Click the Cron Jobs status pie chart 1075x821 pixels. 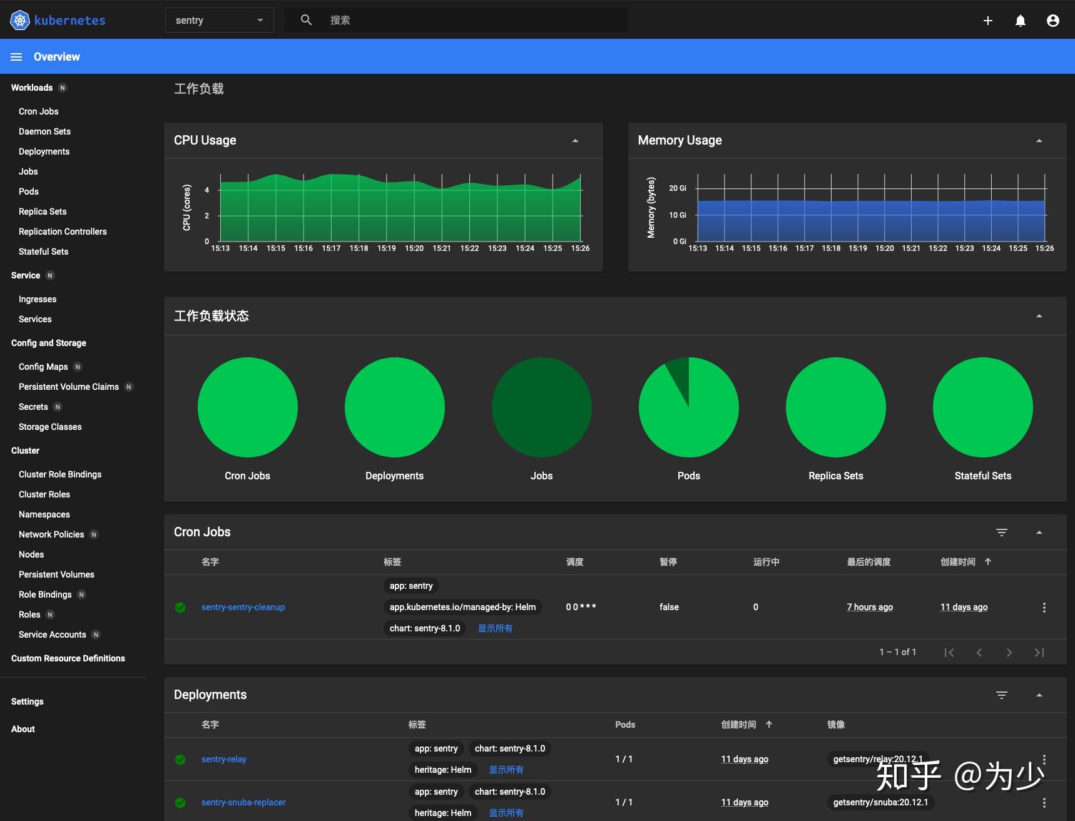click(x=248, y=407)
